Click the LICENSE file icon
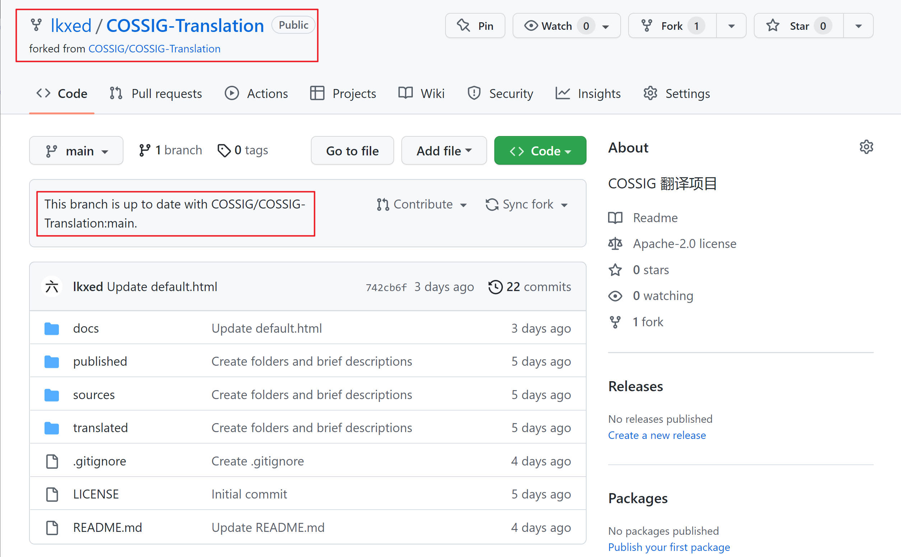The width and height of the screenshot is (901, 557). click(52, 495)
